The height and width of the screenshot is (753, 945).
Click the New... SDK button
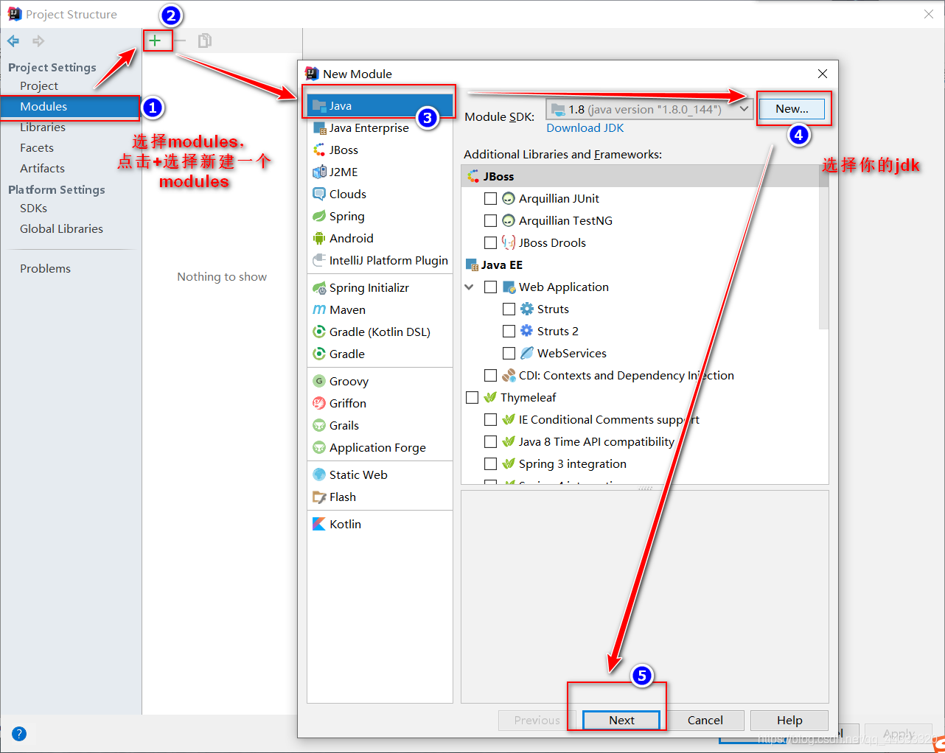pos(792,109)
